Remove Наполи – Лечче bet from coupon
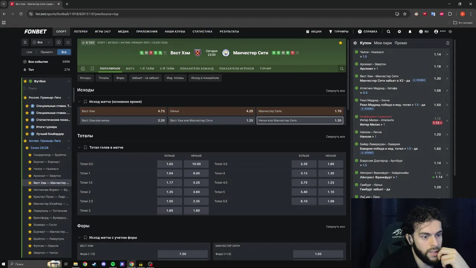 [447, 134]
